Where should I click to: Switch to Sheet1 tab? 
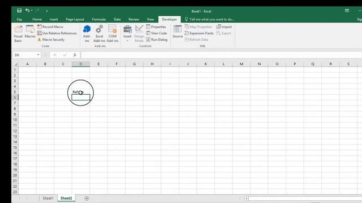pyautogui.click(x=48, y=198)
